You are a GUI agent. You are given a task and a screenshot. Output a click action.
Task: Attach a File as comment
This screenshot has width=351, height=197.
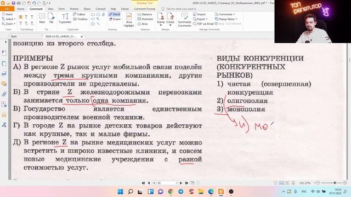(x=51, y=18)
